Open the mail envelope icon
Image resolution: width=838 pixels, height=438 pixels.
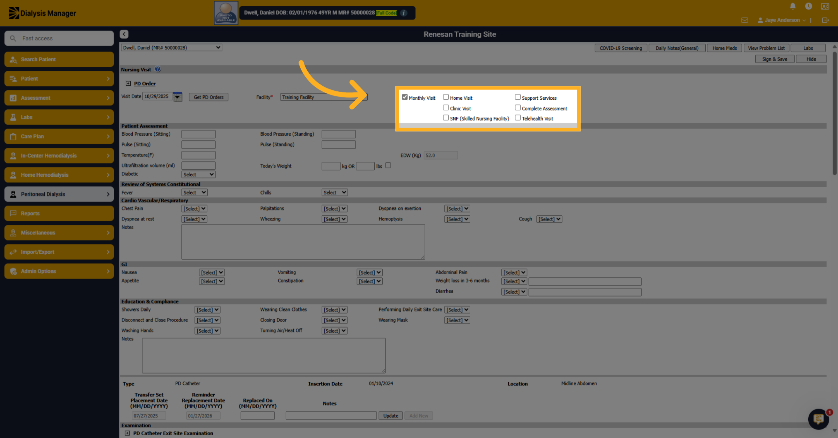tap(744, 20)
